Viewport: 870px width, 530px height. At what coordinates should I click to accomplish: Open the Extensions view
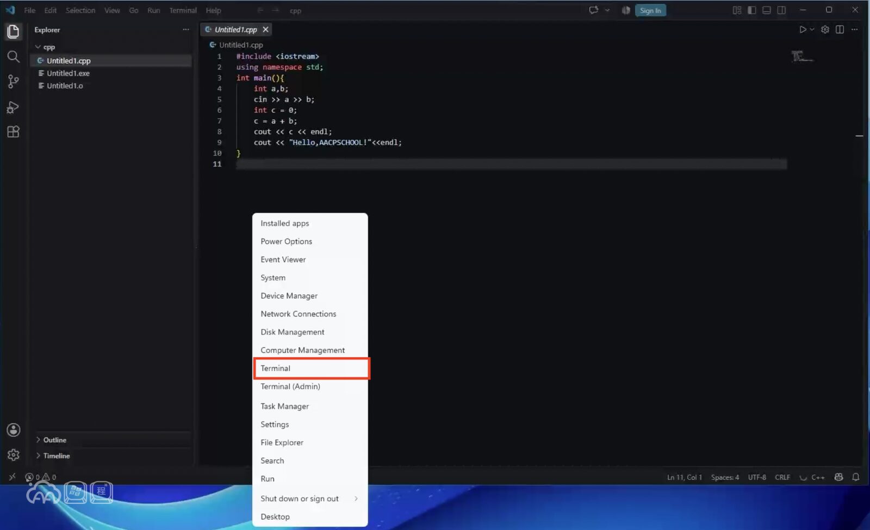pos(13,132)
